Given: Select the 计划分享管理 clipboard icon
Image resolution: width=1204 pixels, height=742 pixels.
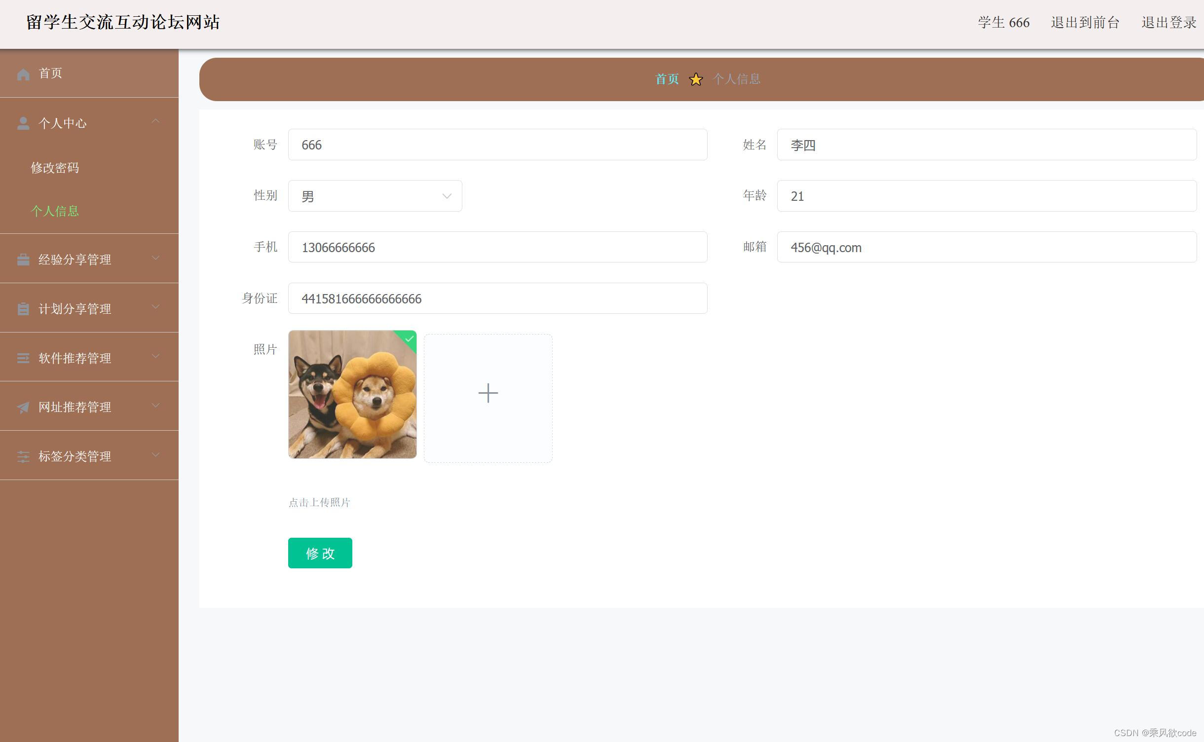Looking at the screenshot, I should point(23,308).
